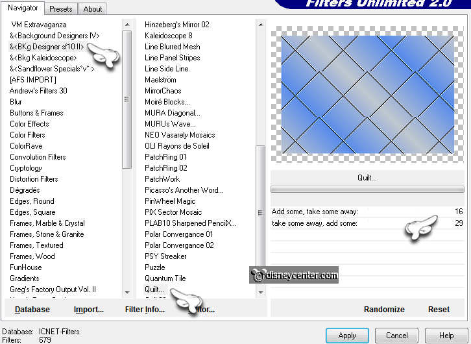Select Frames, Wood category
This screenshot has width=471, height=344.
pyautogui.click(x=32, y=256)
